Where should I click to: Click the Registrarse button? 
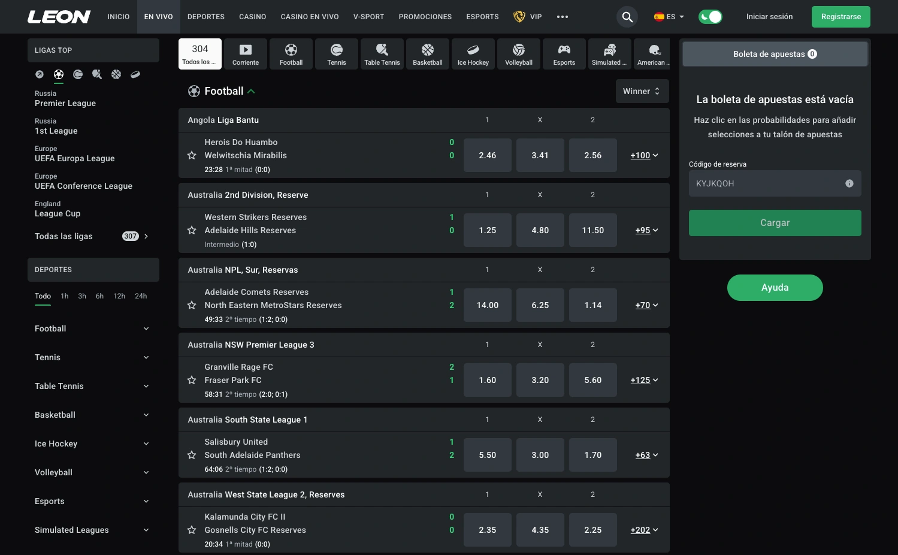click(x=841, y=17)
